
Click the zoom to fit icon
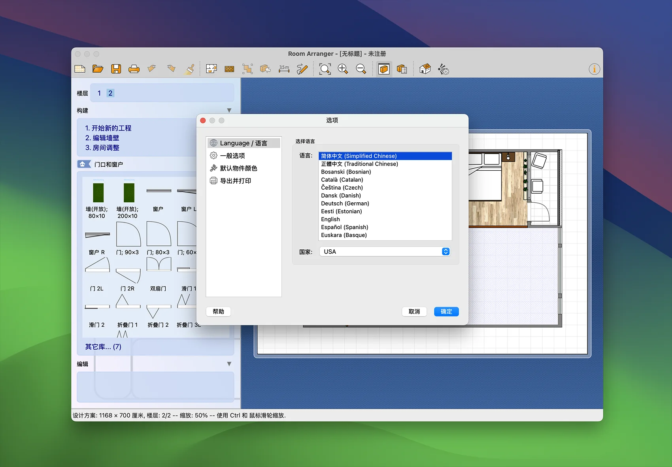click(x=325, y=69)
